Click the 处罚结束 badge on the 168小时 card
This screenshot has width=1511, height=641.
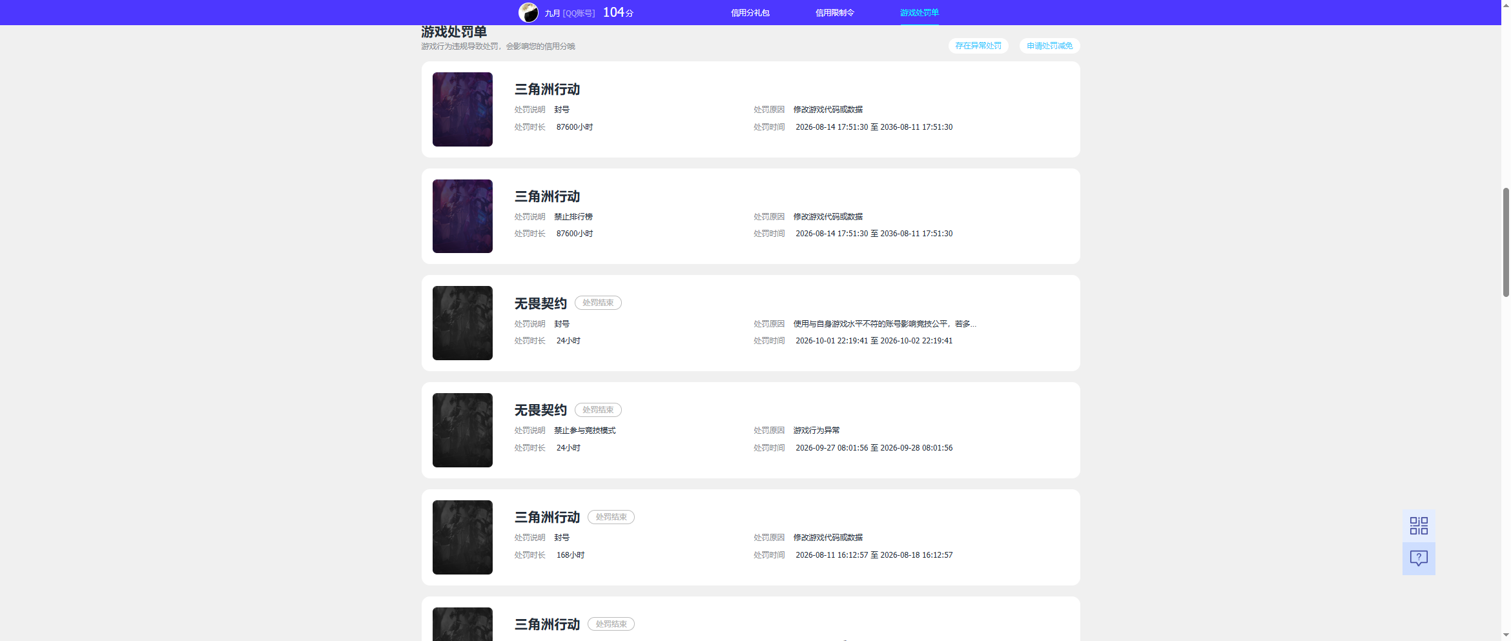[611, 517]
